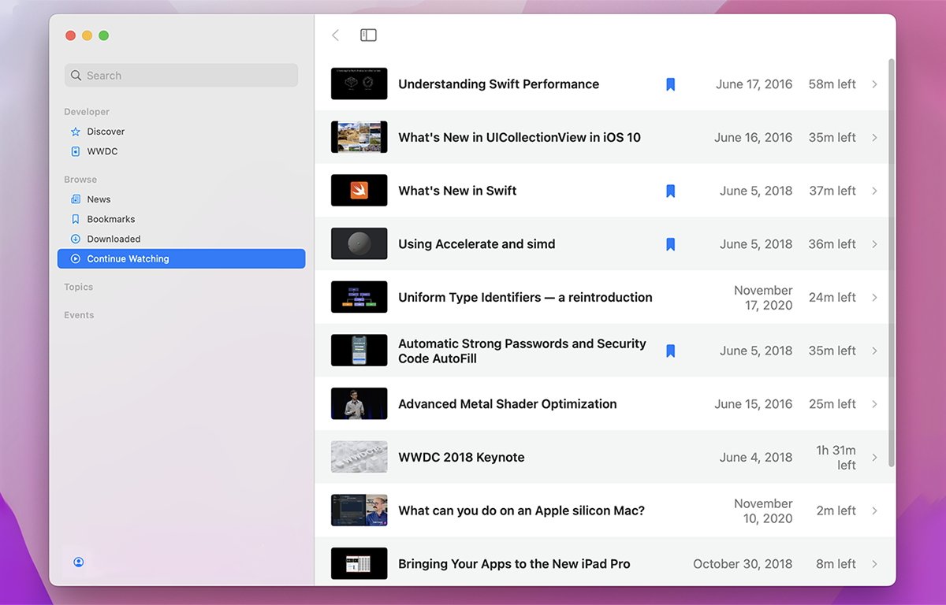
Task: Expand the Topics sidebar section
Action: point(79,288)
